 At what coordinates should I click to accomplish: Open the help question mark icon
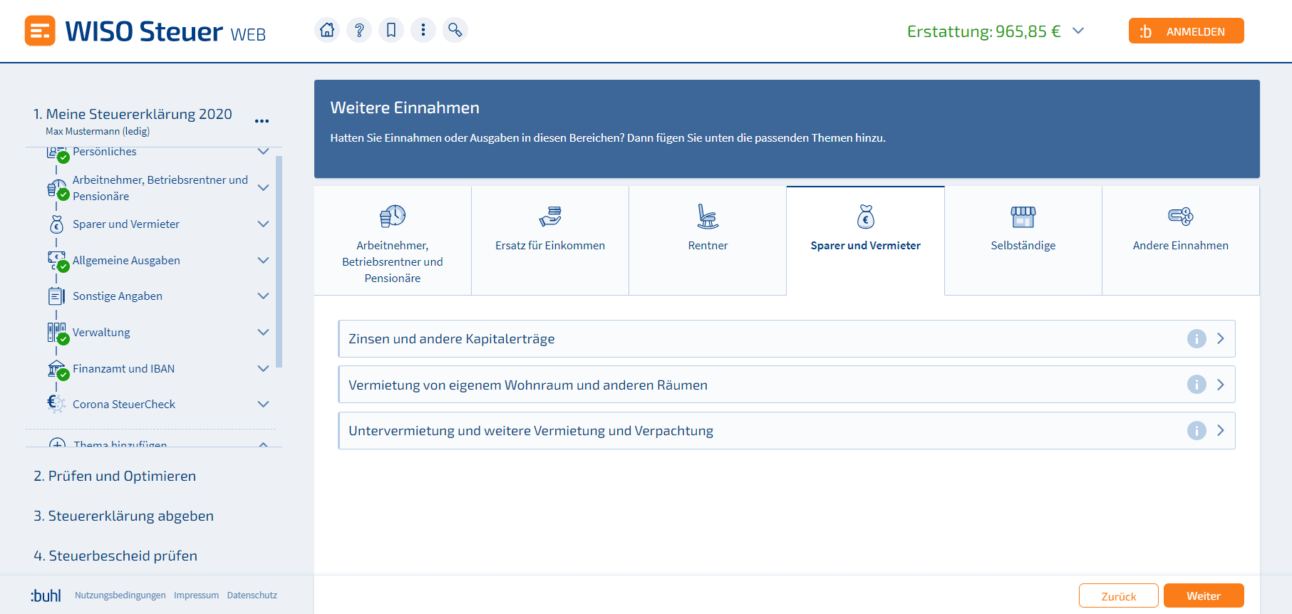coord(359,30)
